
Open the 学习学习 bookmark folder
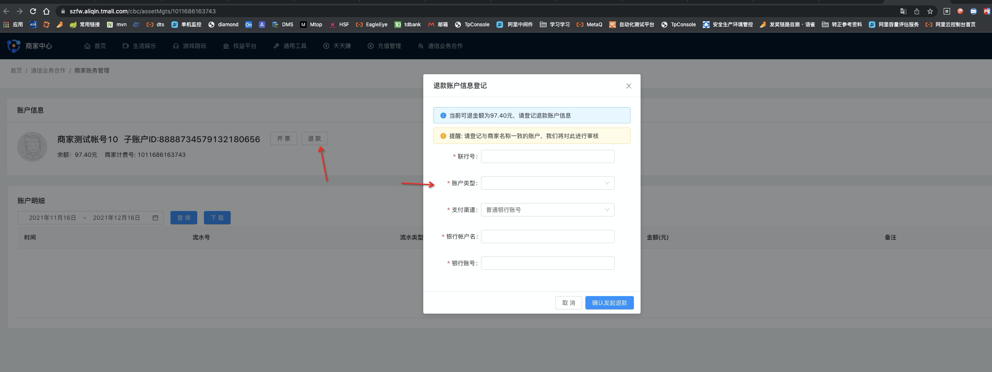tap(555, 25)
